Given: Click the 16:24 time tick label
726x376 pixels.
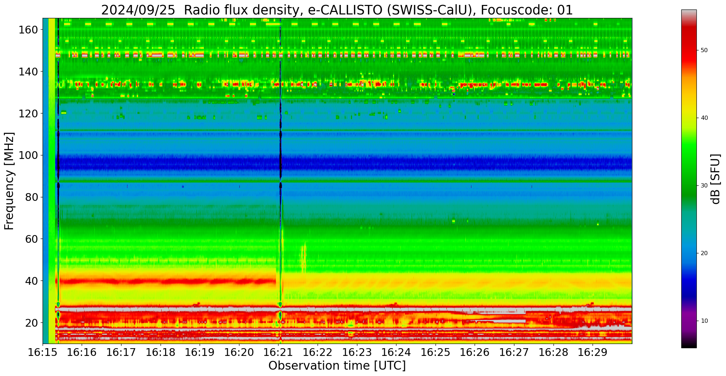Looking at the screenshot, I should pyautogui.click(x=396, y=352).
